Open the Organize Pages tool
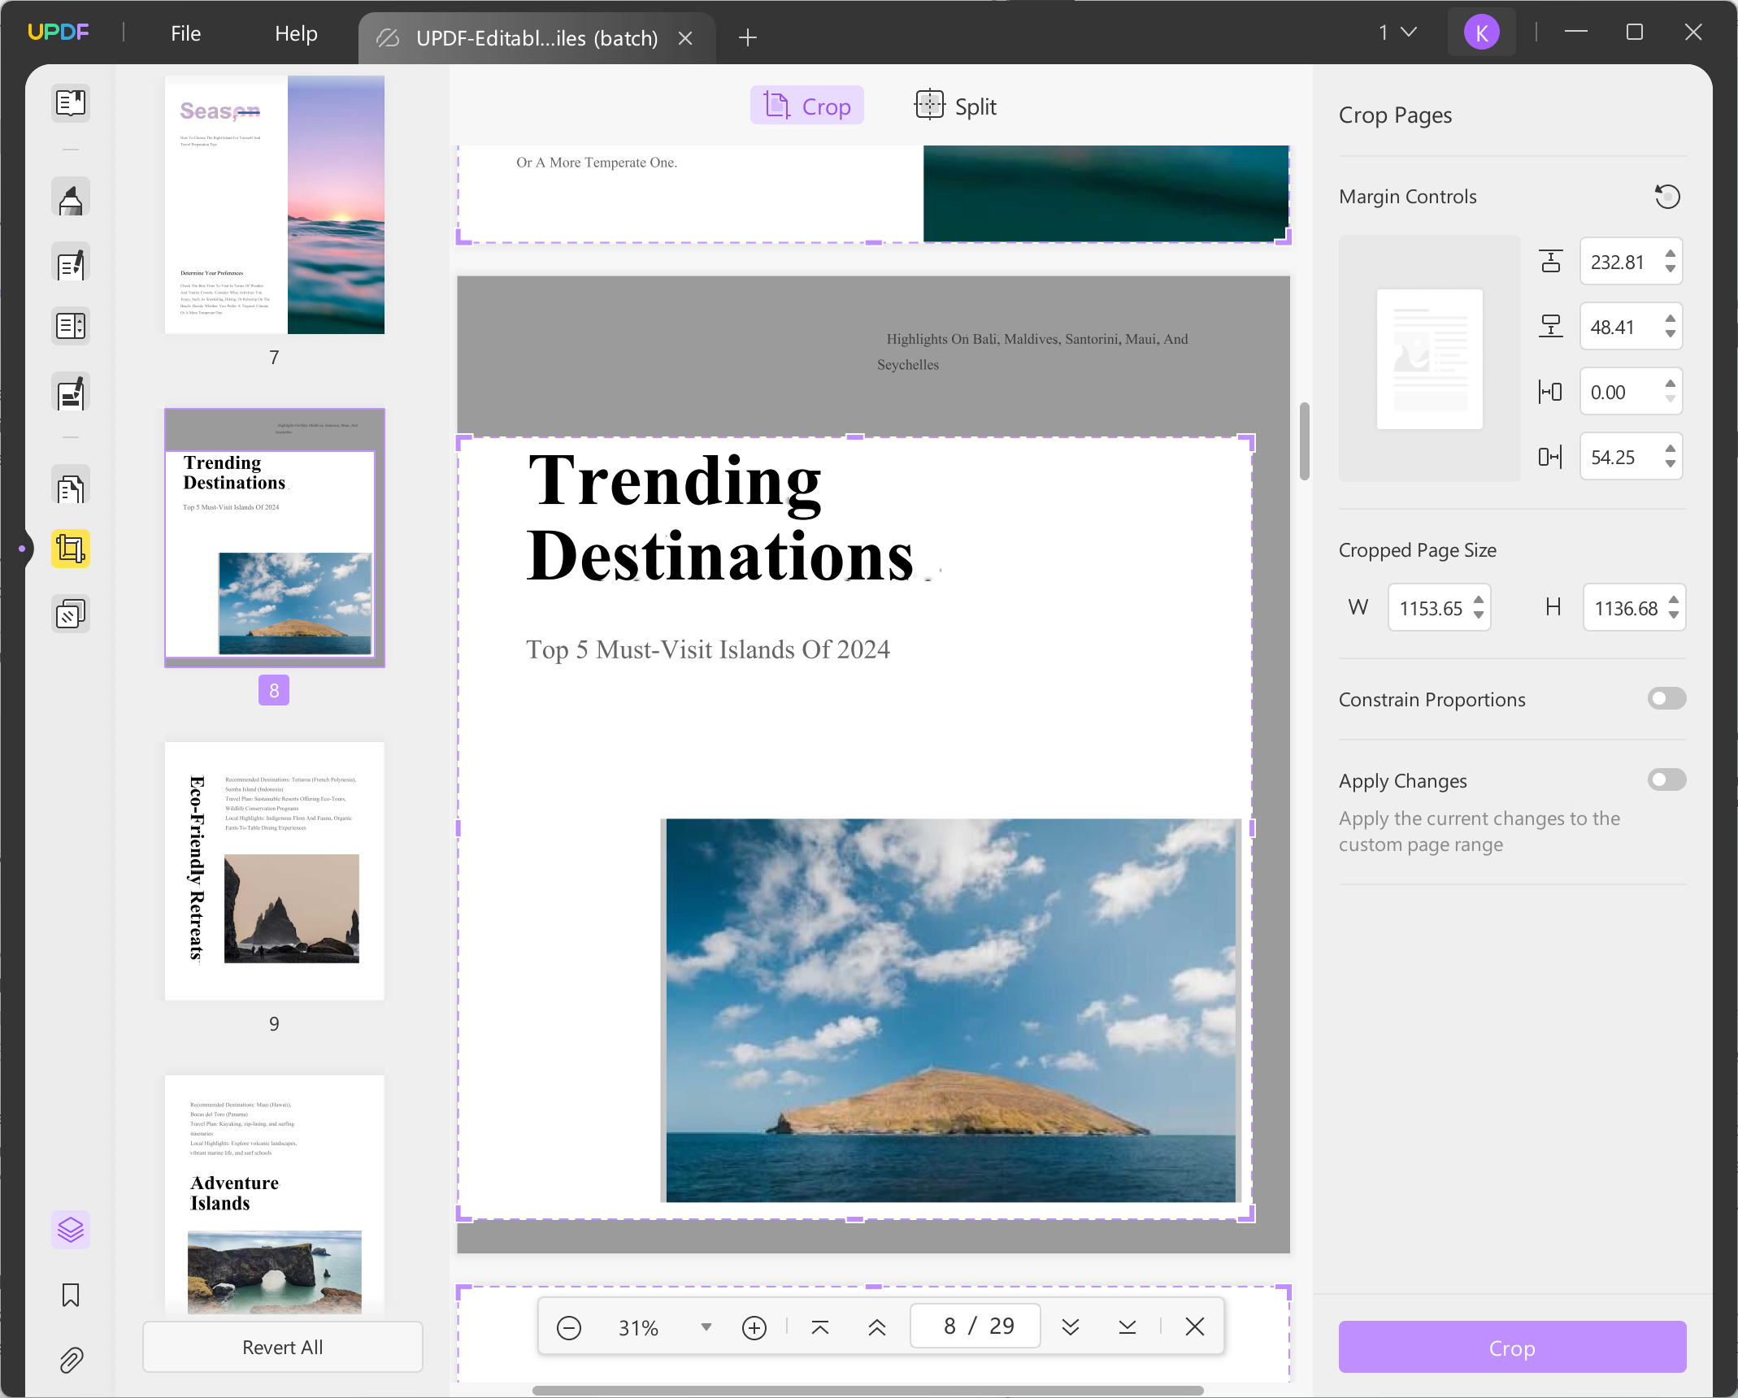Viewport: 1738px width, 1398px height. (x=71, y=488)
